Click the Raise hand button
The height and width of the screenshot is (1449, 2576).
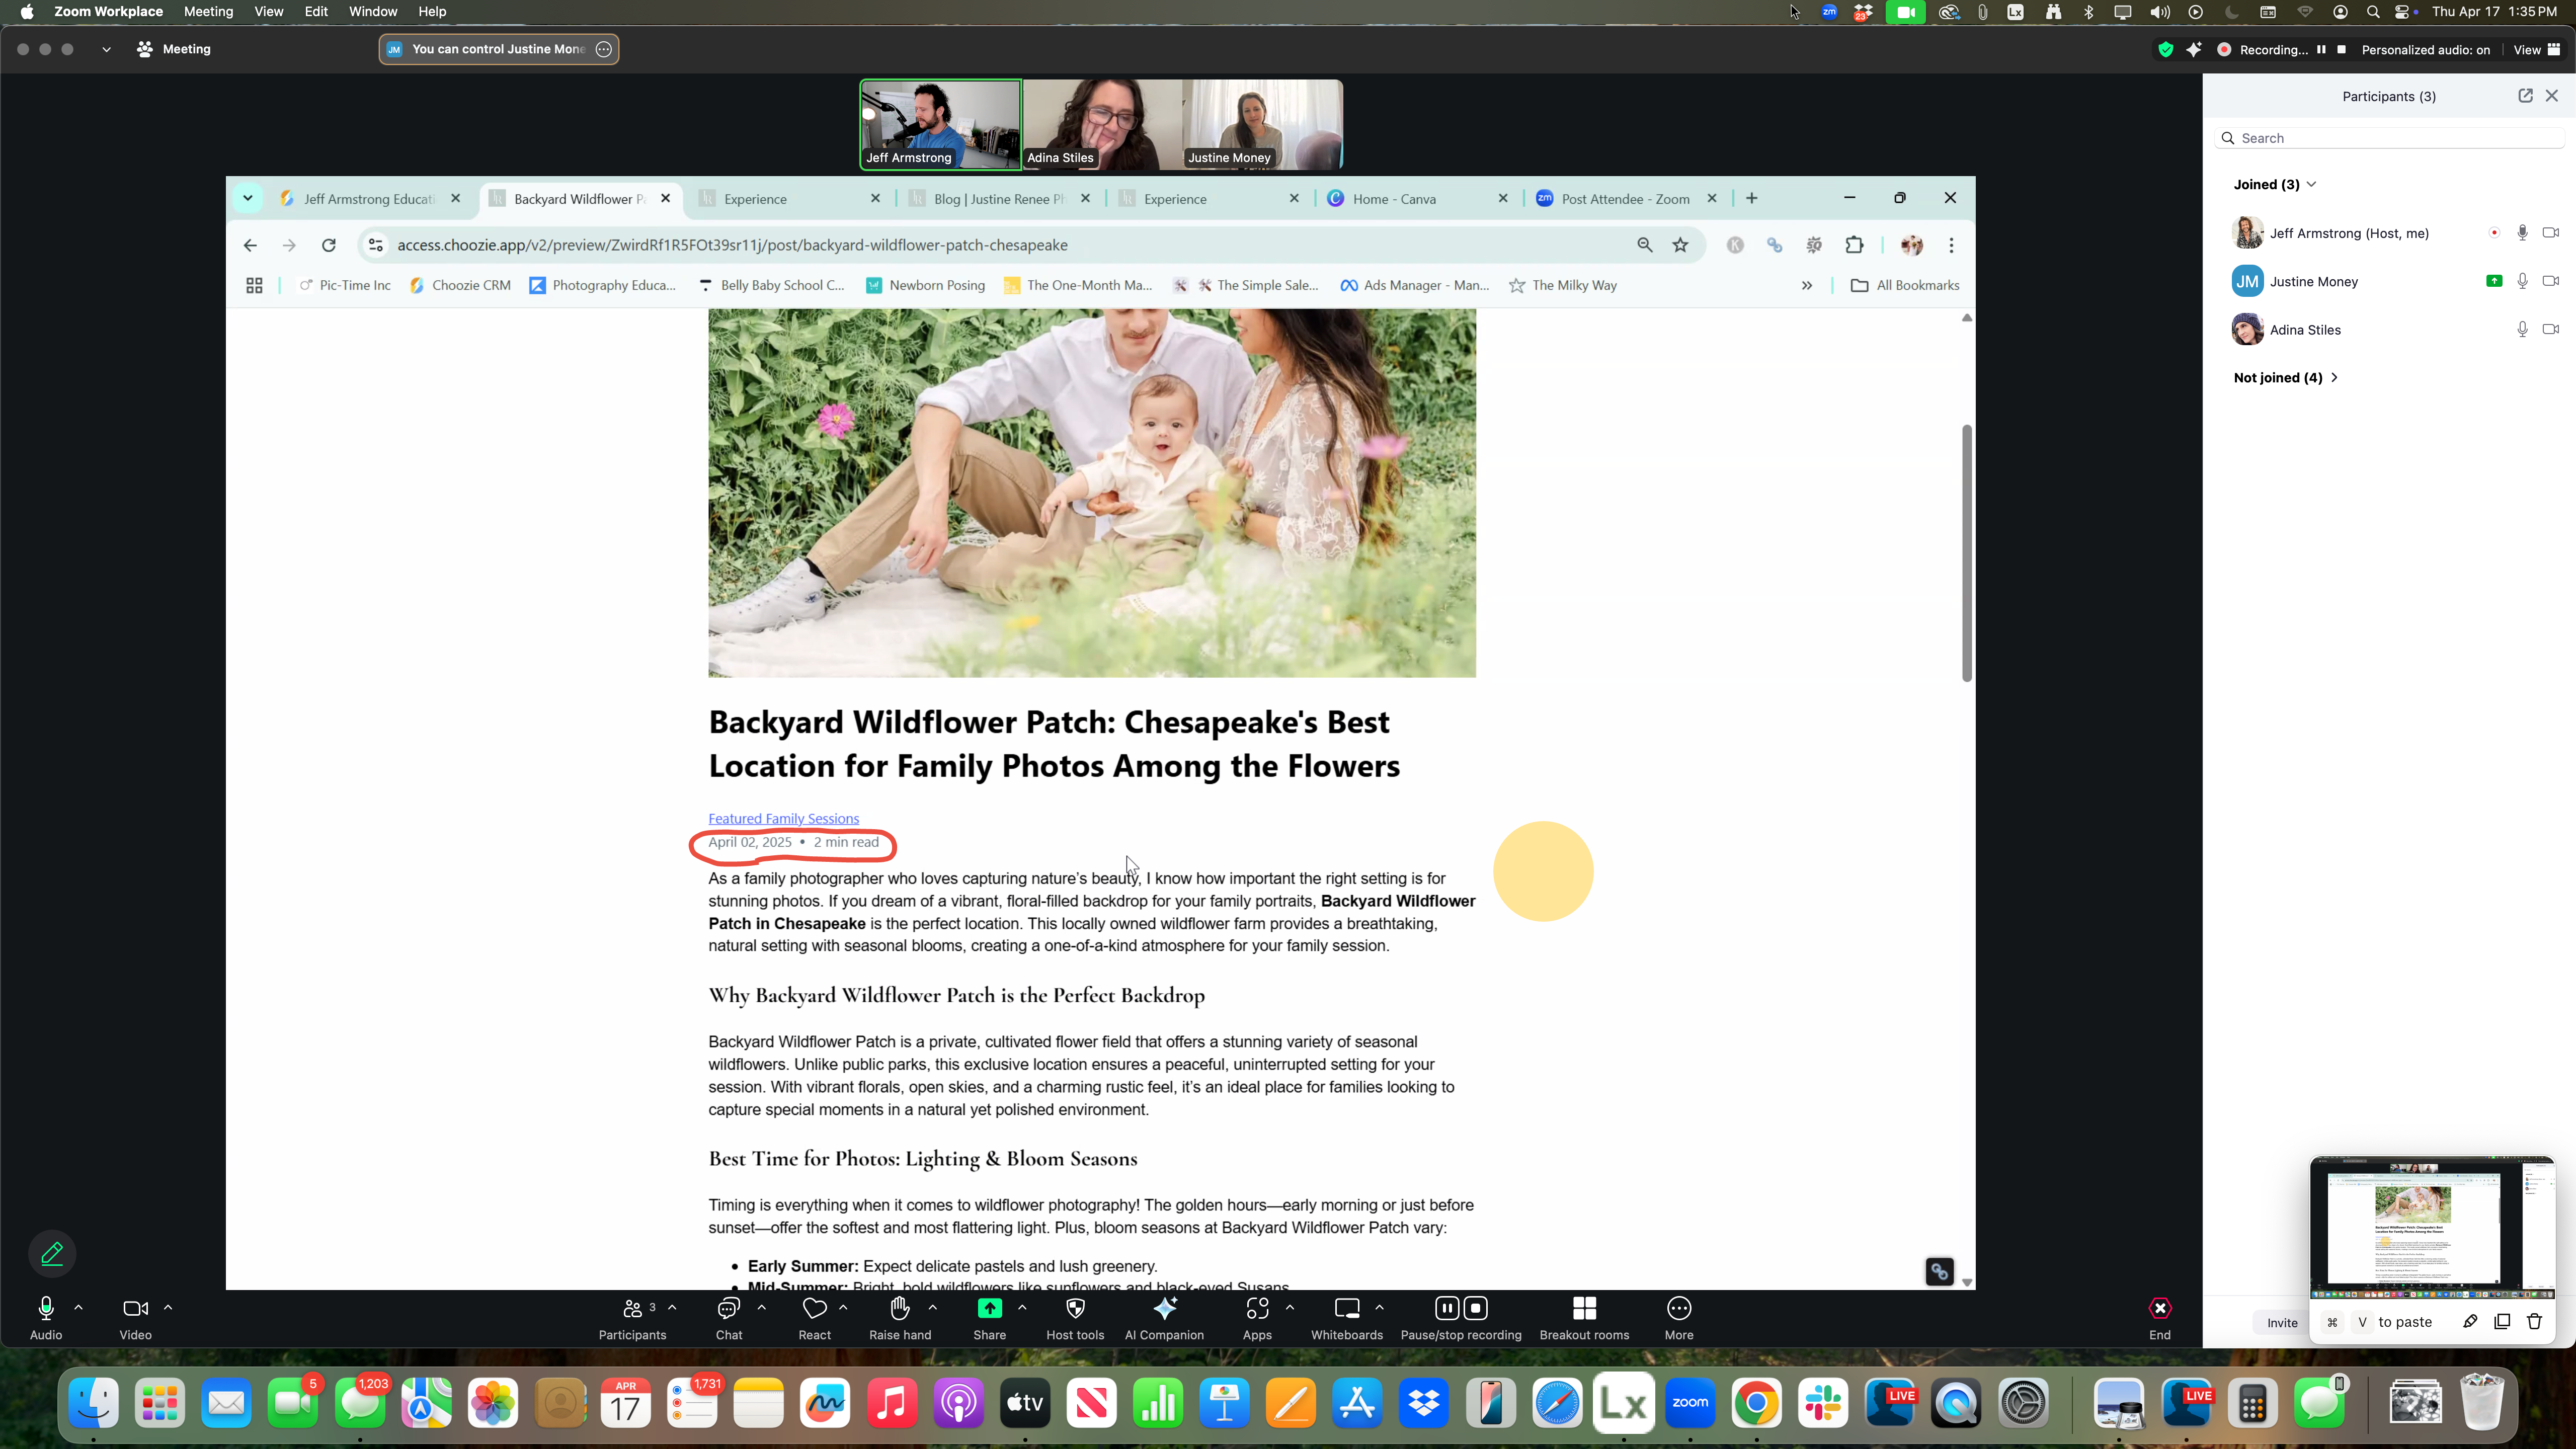pyautogui.click(x=900, y=1317)
